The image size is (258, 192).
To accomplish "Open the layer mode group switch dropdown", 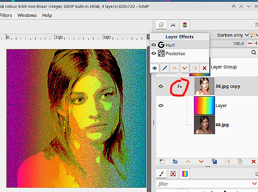I will [x=254, y=35].
